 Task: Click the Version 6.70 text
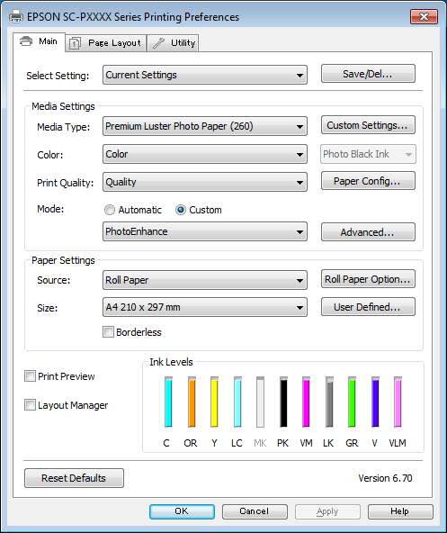[385, 478]
